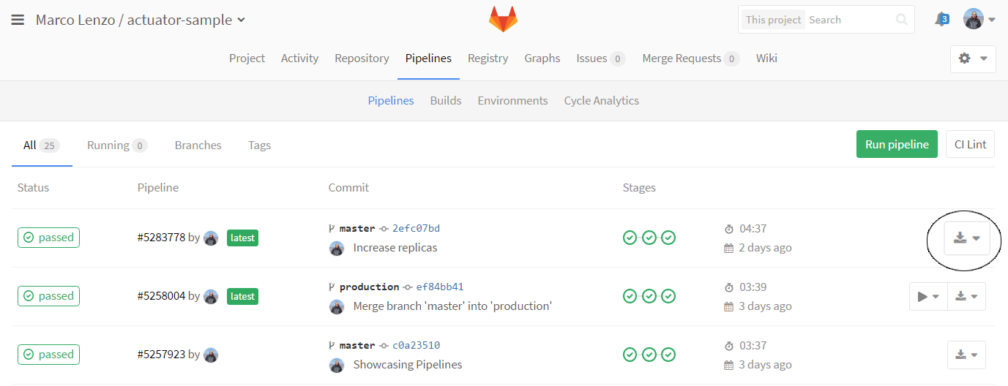The width and height of the screenshot is (1008, 386).
Task: Click the green Run pipeline button
Action: (x=897, y=144)
